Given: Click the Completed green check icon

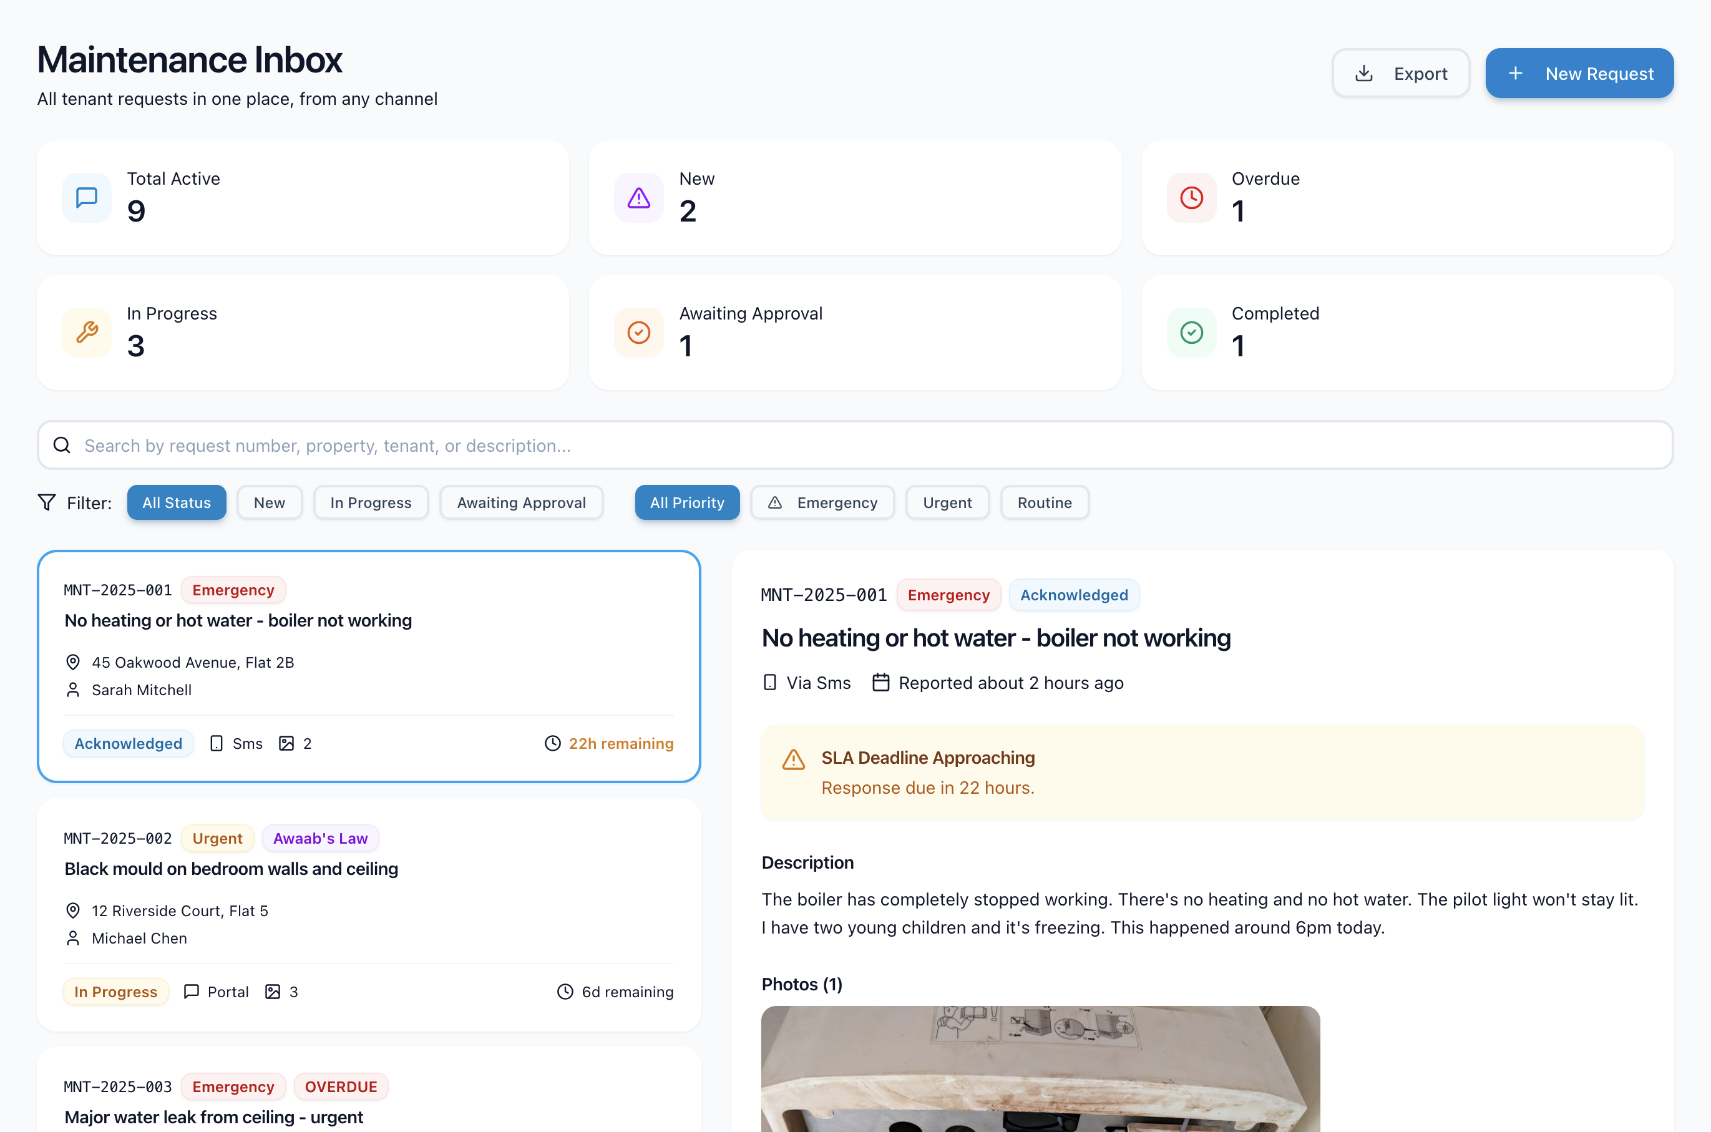Looking at the screenshot, I should tap(1191, 333).
